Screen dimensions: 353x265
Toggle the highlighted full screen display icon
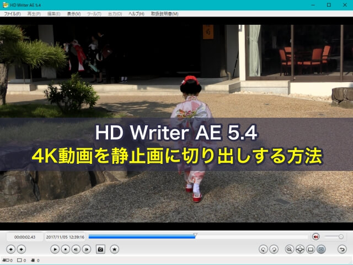tap(321, 249)
